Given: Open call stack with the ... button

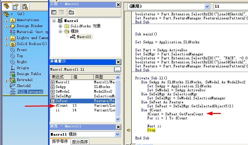Looking at the screenshot, I should 118,70.
